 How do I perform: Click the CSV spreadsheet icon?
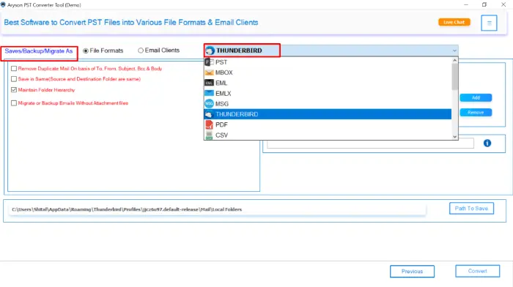pos(209,135)
